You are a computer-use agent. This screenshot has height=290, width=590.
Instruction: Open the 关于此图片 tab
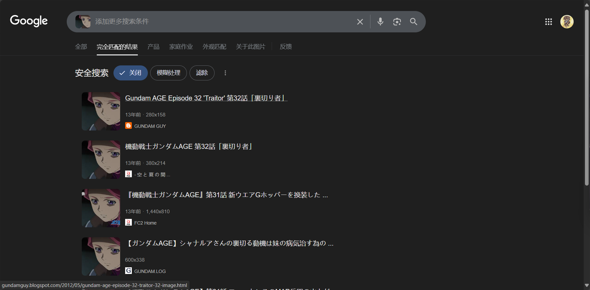tap(251, 47)
